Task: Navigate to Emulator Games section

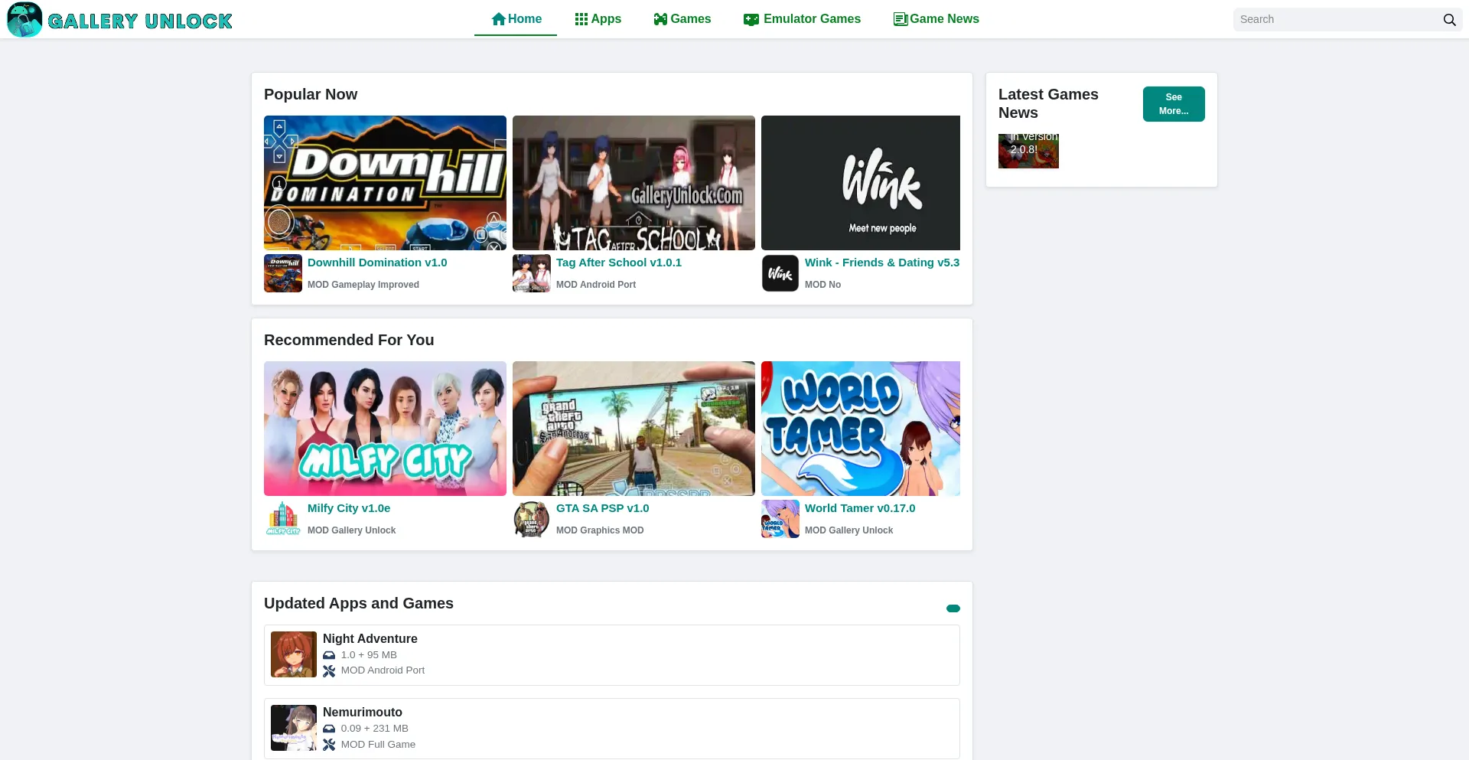Action: [802, 19]
